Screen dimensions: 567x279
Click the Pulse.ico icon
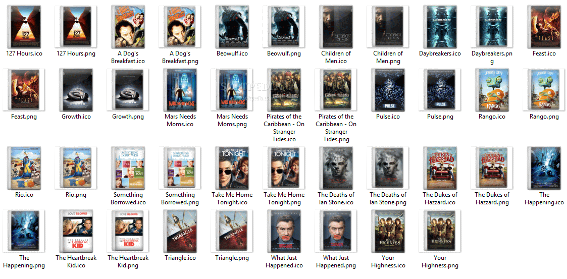pos(388,90)
